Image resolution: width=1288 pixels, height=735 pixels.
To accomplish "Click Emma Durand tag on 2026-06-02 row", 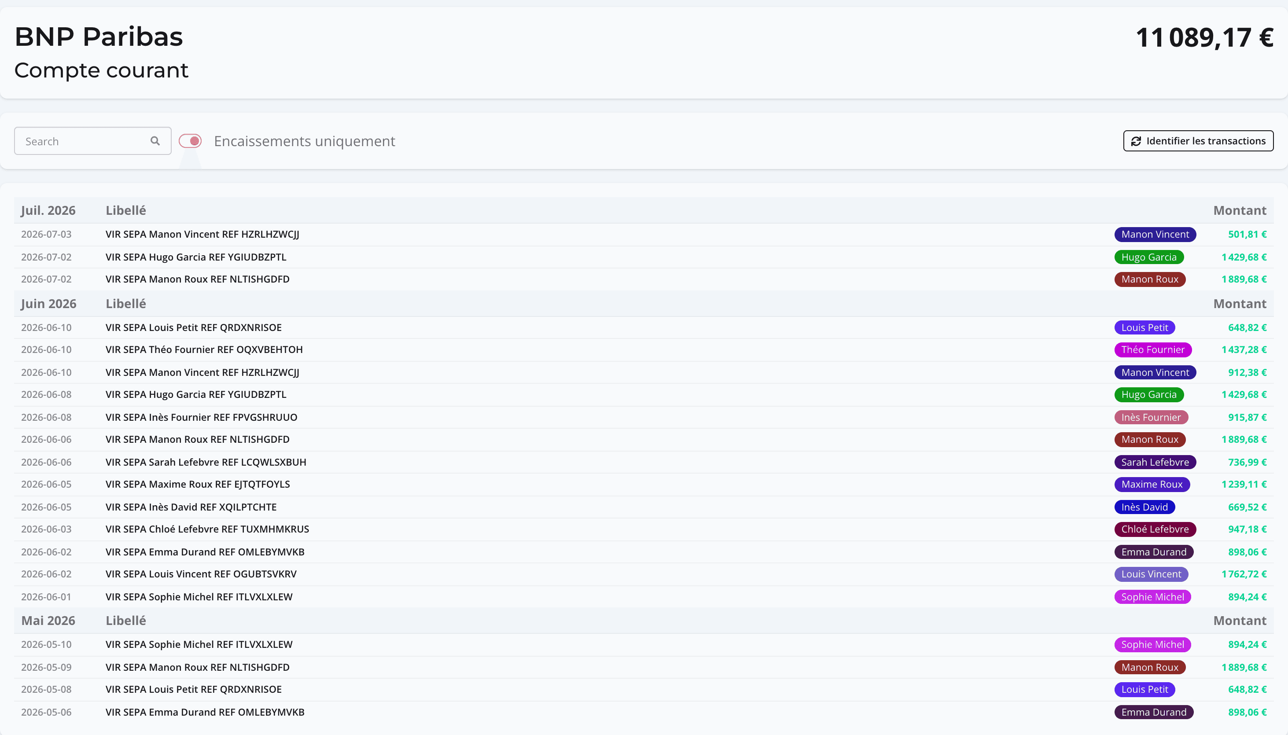I will tap(1154, 552).
